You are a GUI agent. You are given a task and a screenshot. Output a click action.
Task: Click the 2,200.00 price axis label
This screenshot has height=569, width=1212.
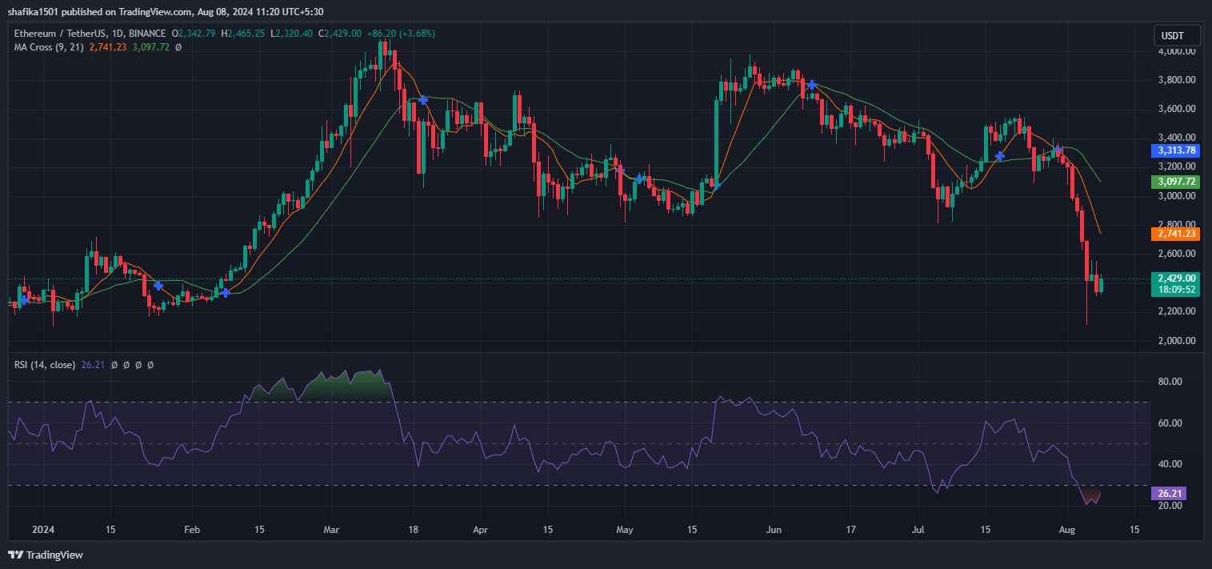[1176, 311]
